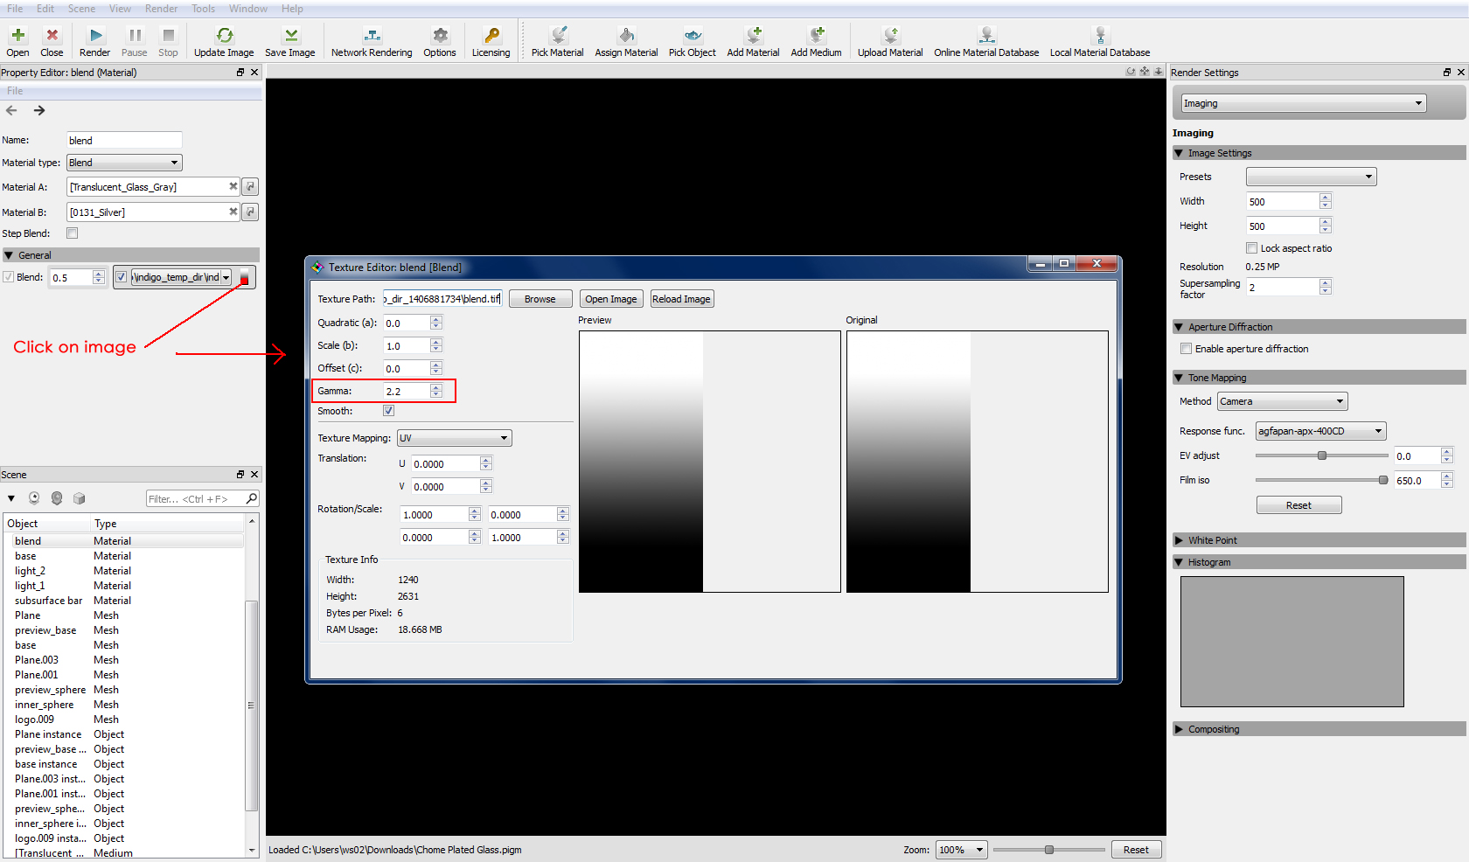Toggle the Smooth checkbox

click(388, 411)
